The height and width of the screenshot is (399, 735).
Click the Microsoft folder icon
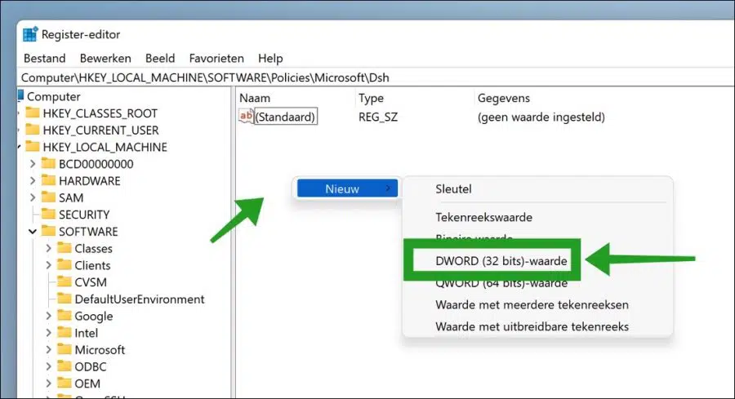click(x=65, y=349)
